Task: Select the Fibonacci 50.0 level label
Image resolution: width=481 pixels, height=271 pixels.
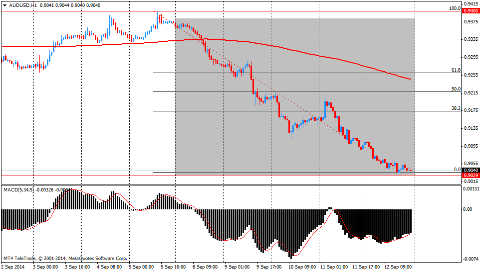Action: (x=456, y=89)
